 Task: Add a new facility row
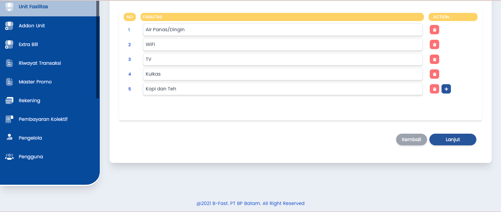[446, 89]
